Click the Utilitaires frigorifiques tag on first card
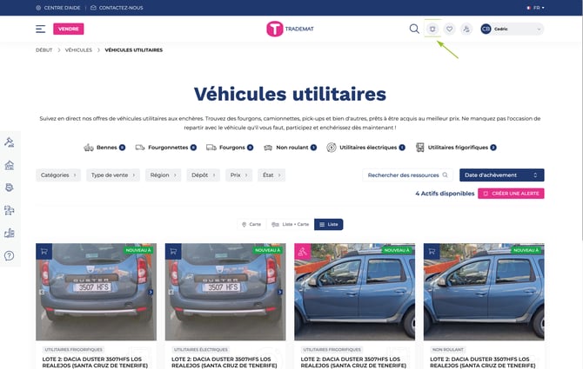583x369 pixels. pyautogui.click(x=73, y=350)
